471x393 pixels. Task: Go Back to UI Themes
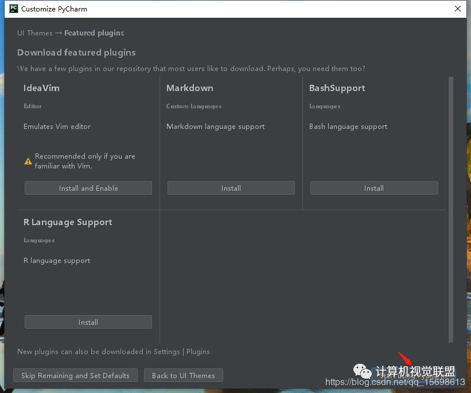tap(184, 375)
